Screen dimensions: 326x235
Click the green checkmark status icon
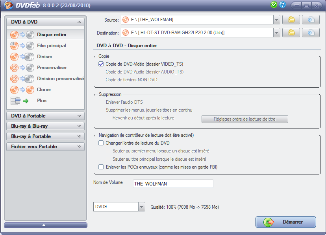click(274, 5)
